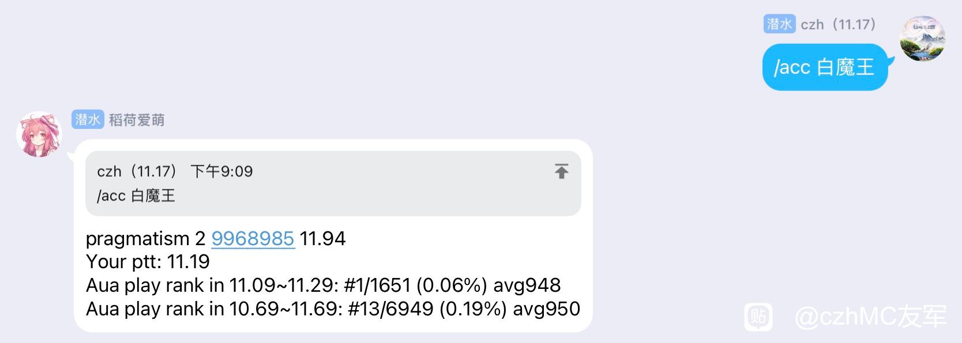Screen dimensions: 962x343
Task: Open czh's mountain landscape avatar
Action: point(923,39)
